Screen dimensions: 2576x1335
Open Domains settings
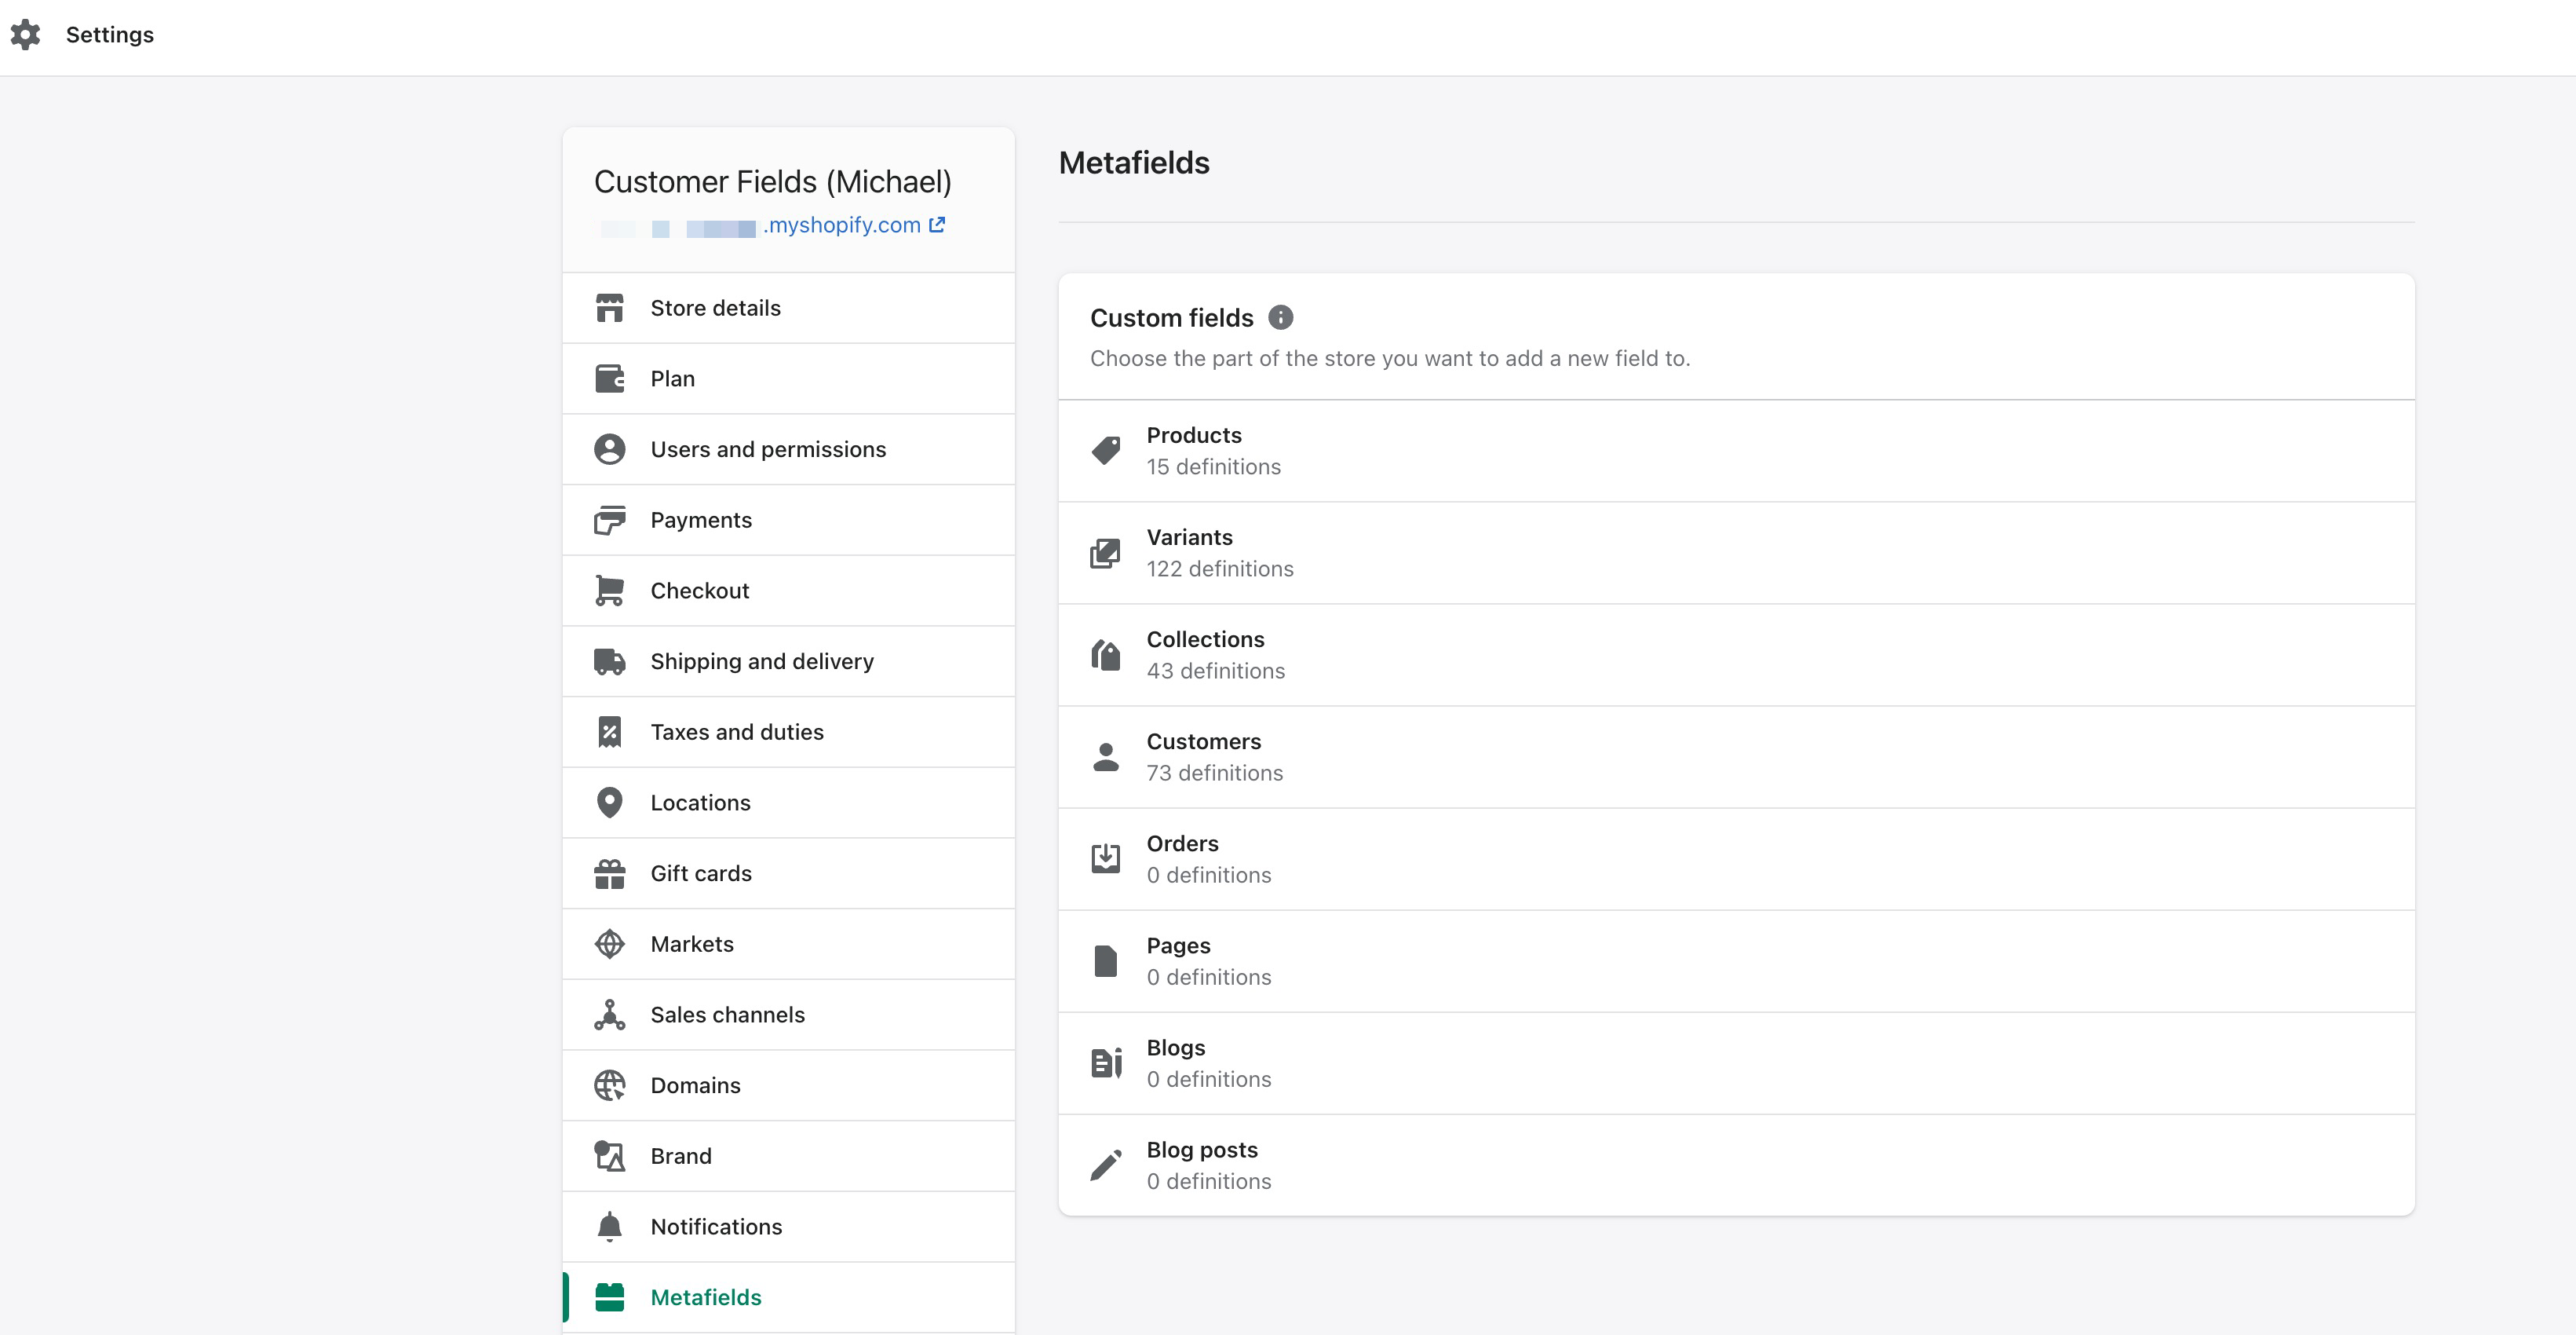click(x=788, y=1086)
